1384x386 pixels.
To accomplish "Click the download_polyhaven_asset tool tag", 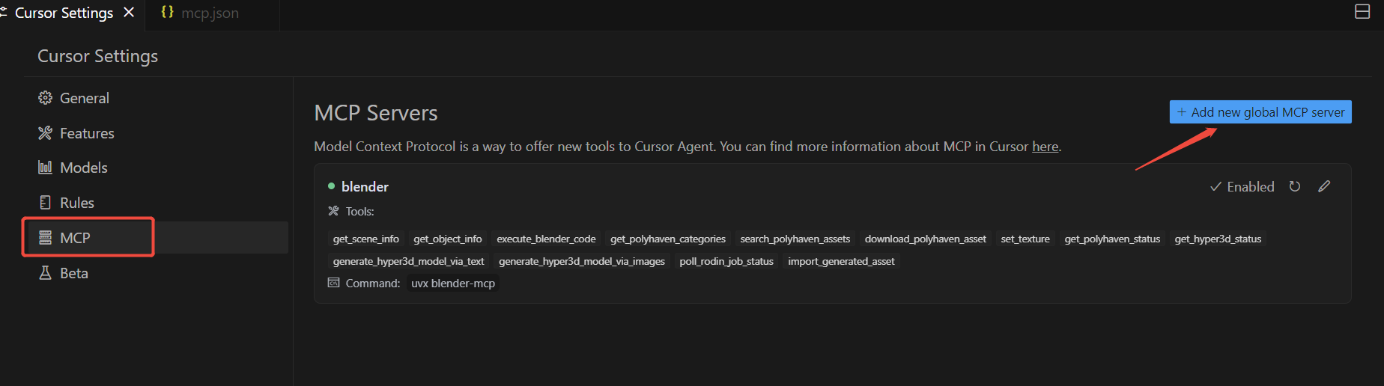I will [x=926, y=239].
